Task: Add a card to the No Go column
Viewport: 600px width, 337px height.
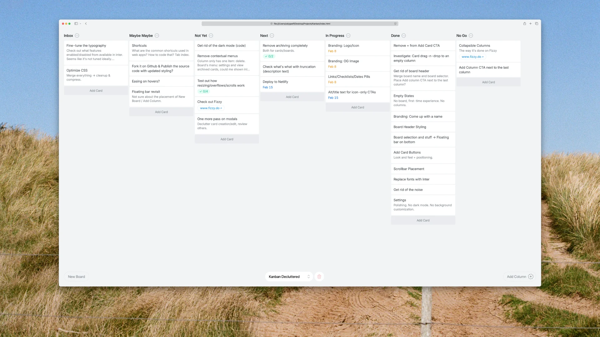Action: [488, 82]
